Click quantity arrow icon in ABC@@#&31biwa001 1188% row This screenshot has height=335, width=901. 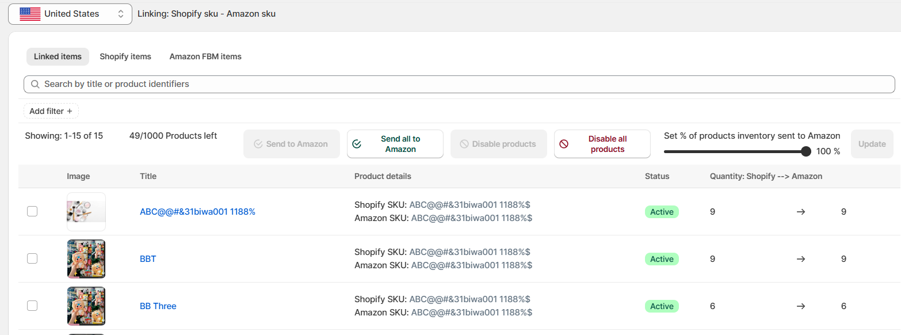point(800,212)
